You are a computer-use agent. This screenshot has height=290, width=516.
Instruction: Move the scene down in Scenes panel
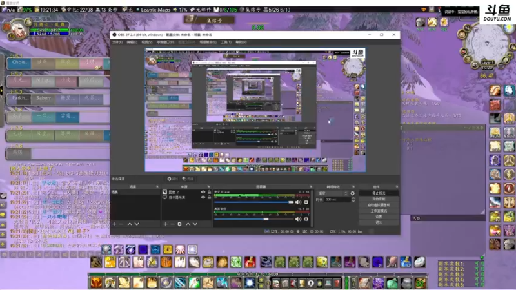137,224
